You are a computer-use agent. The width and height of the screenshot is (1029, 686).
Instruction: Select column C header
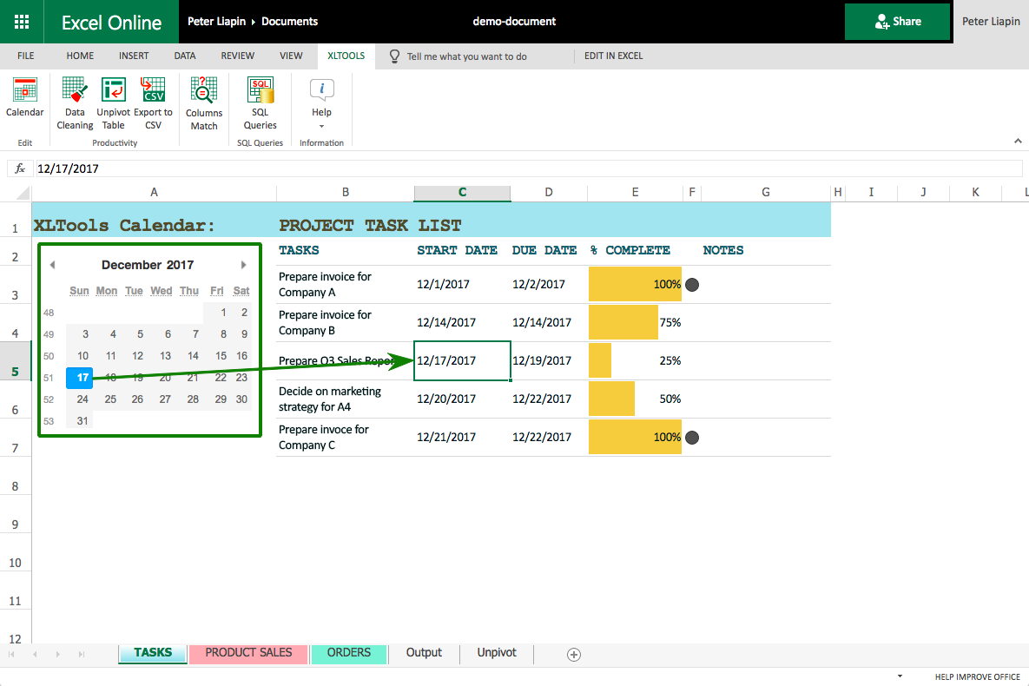coord(462,193)
